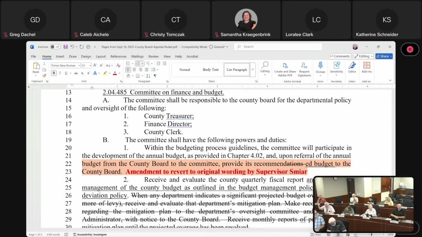Image resolution: width=422 pixels, height=237 pixels.
Task: Apply subscript formatting
Action: click(82, 73)
